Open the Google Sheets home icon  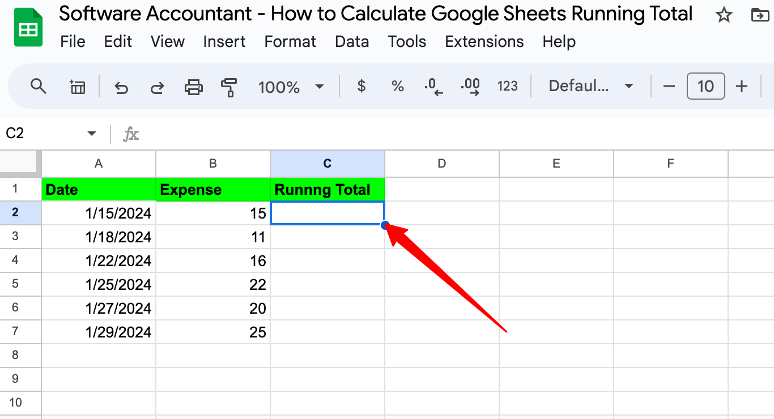tap(28, 28)
